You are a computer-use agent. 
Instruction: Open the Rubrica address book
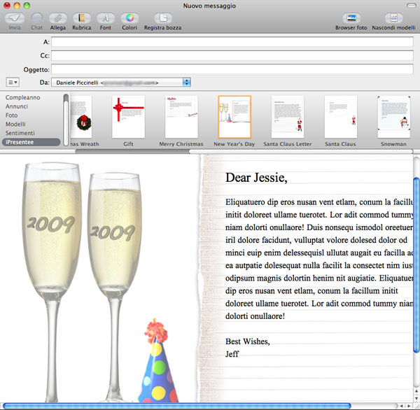[x=82, y=18]
